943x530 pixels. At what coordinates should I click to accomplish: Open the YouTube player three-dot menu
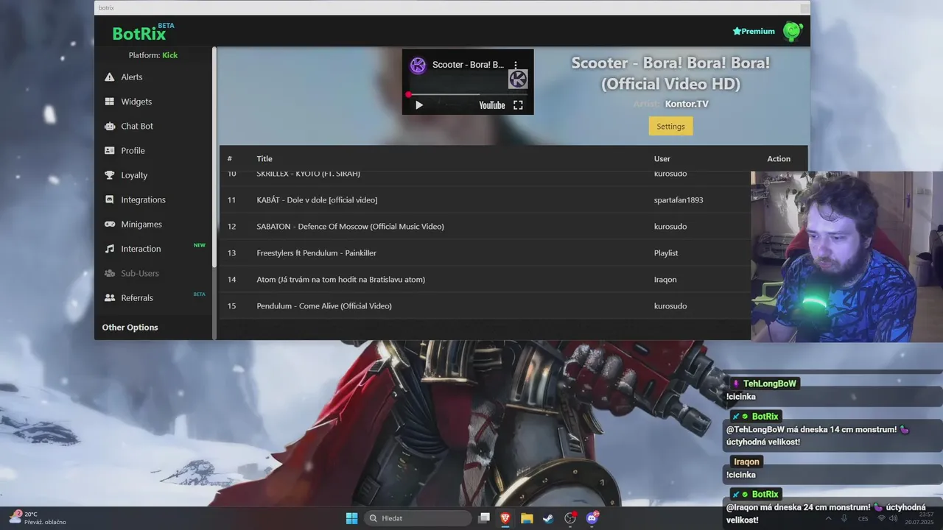[x=516, y=65]
